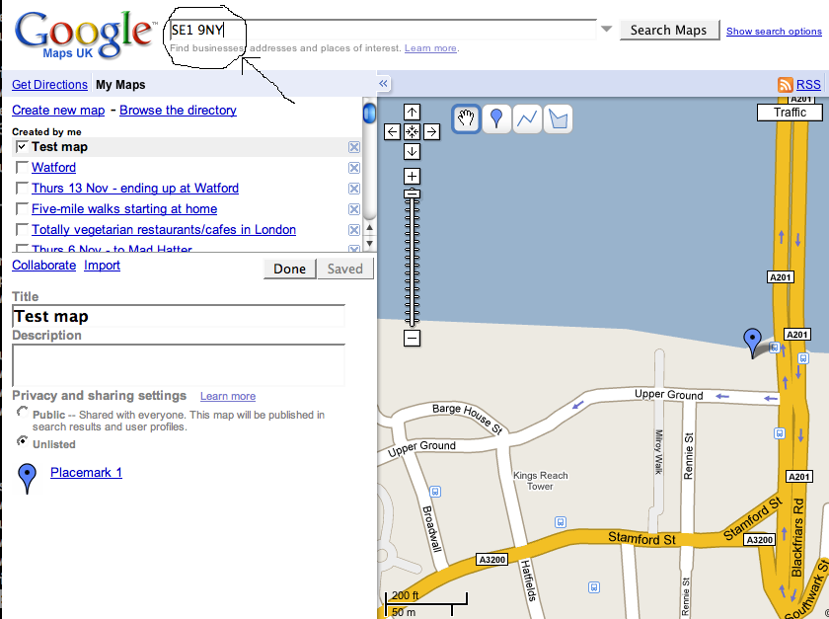829x619 pixels.
Task: Uncheck the Test map checkbox
Action: 22,147
